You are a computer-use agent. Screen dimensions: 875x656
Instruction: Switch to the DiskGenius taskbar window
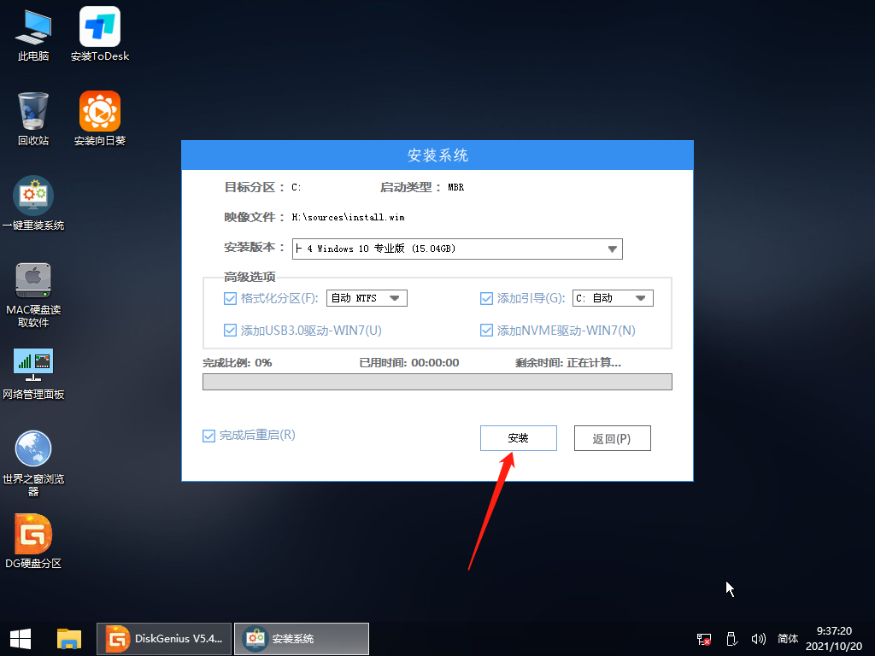coord(163,639)
